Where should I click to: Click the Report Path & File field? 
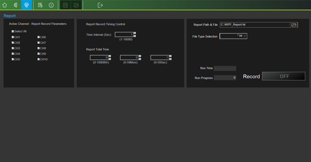click(x=254, y=25)
